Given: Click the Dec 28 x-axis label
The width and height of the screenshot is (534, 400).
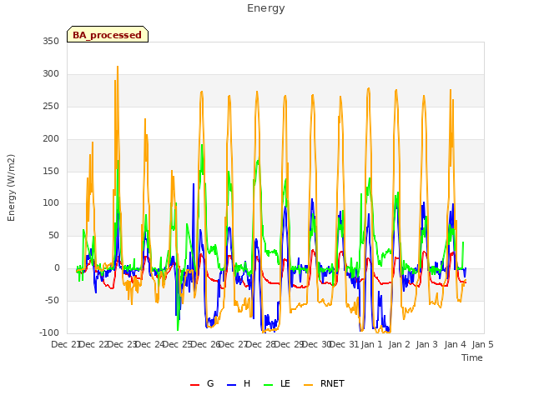Looking at the screenshot, I should click(x=261, y=344).
